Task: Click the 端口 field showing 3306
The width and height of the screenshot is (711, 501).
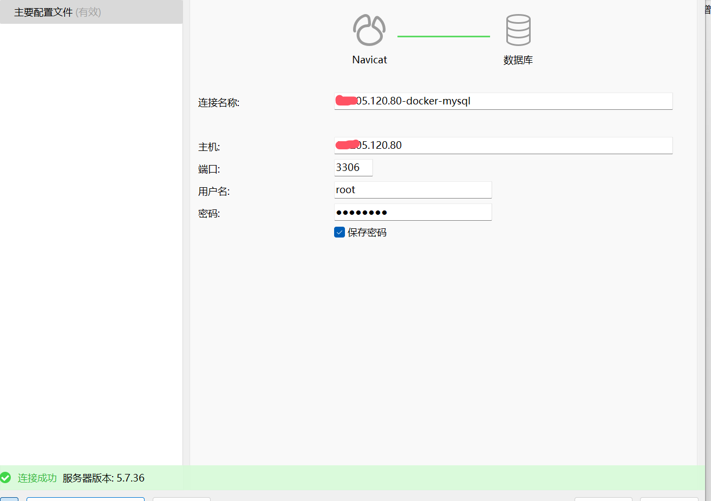Action: pos(354,168)
